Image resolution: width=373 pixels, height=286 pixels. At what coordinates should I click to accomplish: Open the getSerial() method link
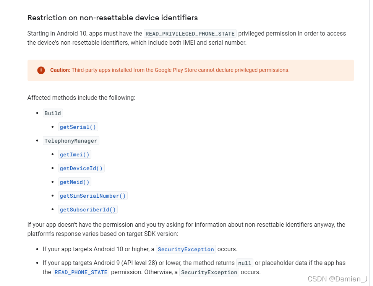78,127
